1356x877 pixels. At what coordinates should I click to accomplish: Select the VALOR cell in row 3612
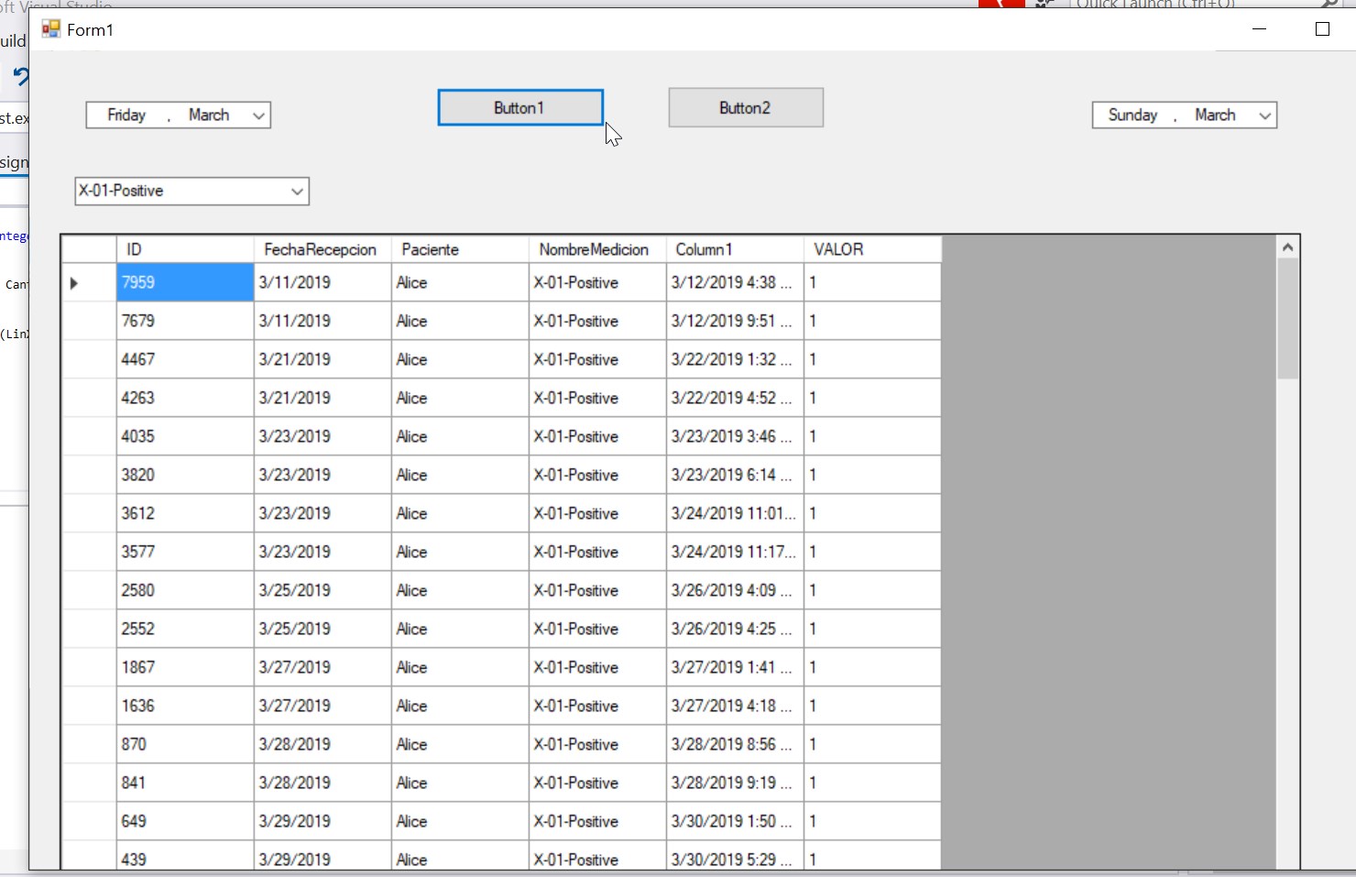point(872,513)
